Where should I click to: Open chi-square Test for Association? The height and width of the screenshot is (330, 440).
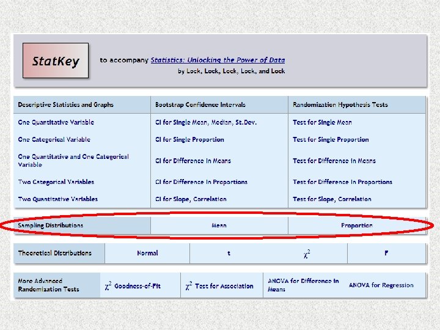[x=219, y=285]
